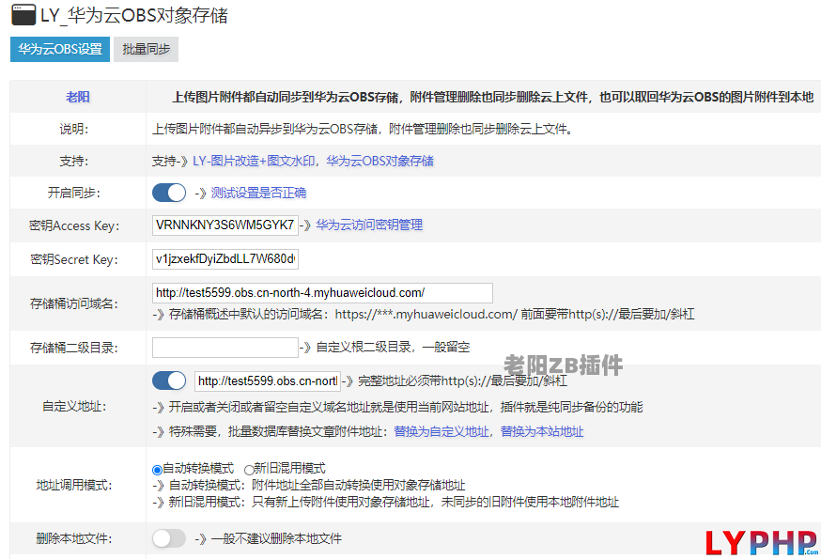Click the 存储桶概述中默认的访问域名 hint line
Screen dimensions: 821x559
[423, 315]
